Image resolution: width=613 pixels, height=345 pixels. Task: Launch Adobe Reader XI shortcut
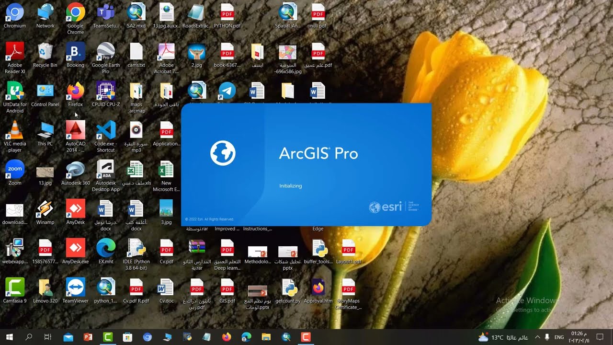coord(15,58)
